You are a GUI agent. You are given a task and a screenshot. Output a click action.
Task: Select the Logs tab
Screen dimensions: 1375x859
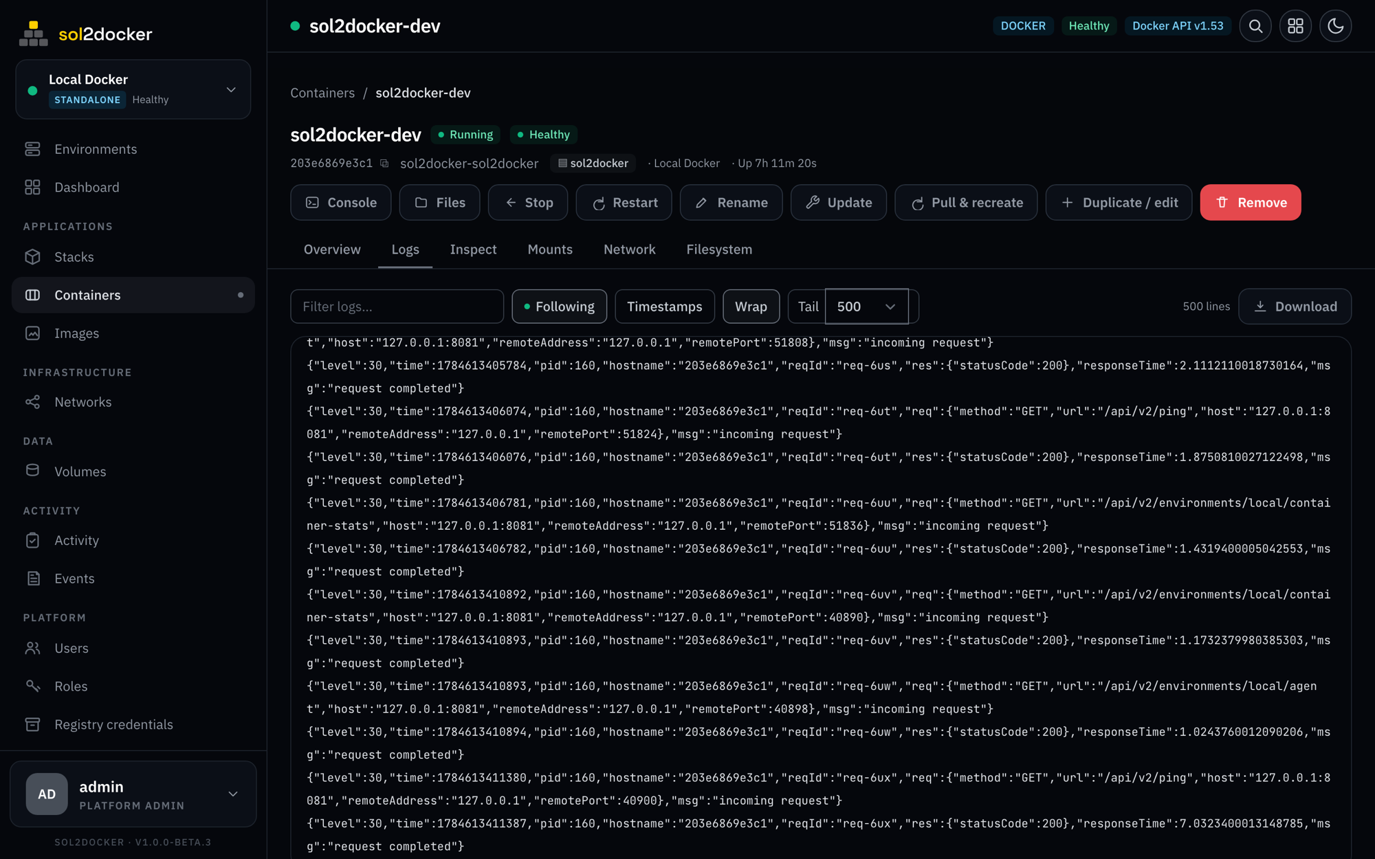(x=405, y=249)
